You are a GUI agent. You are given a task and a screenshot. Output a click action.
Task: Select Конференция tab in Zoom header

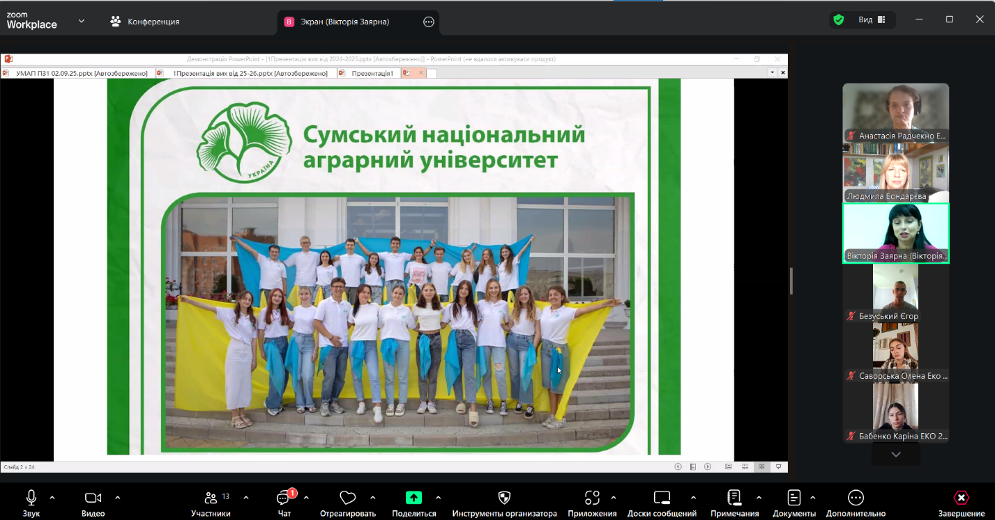pos(144,22)
